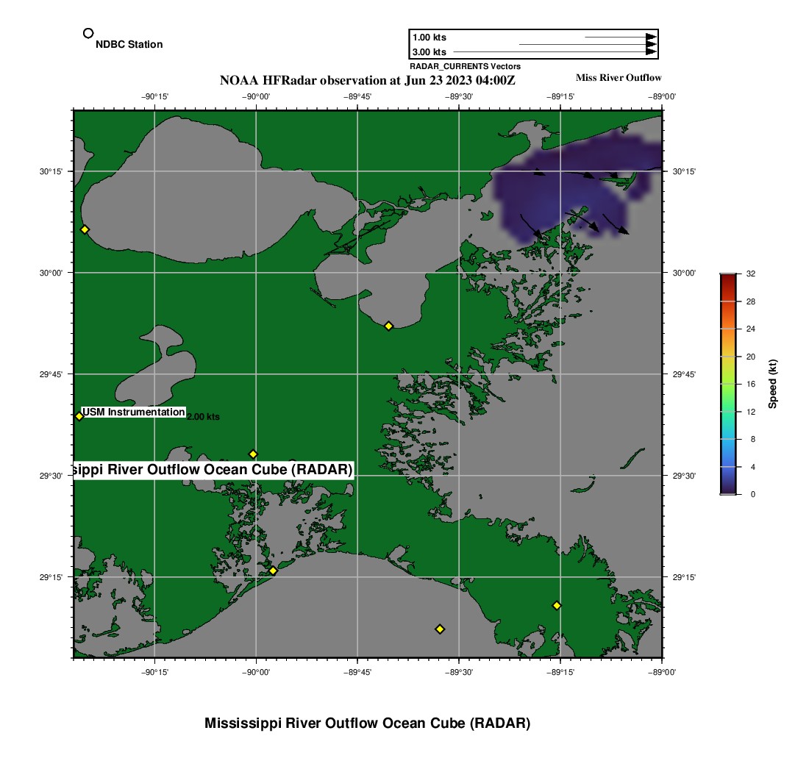Click the RADAR_CURRENTS Vectors legend caption

[x=465, y=66]
